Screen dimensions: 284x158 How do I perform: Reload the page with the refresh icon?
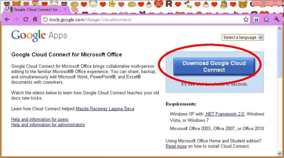click(x=26, y=19)
